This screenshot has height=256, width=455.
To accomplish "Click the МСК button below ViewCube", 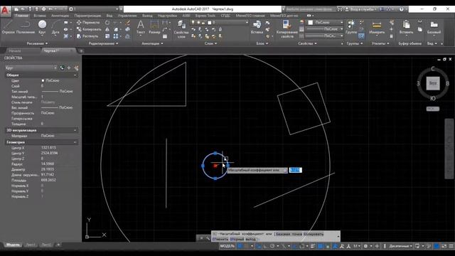I will coord(433,109).
